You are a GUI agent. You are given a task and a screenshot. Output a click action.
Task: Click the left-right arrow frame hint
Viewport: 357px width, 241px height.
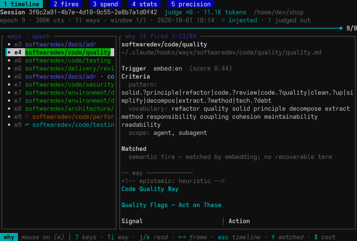tap(193, 237)
